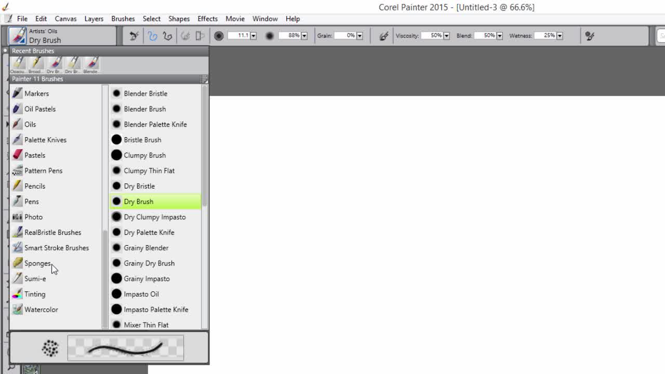Select the straight line strokes icon
Viewport: 665px width, 374px height.
[167, 36]
